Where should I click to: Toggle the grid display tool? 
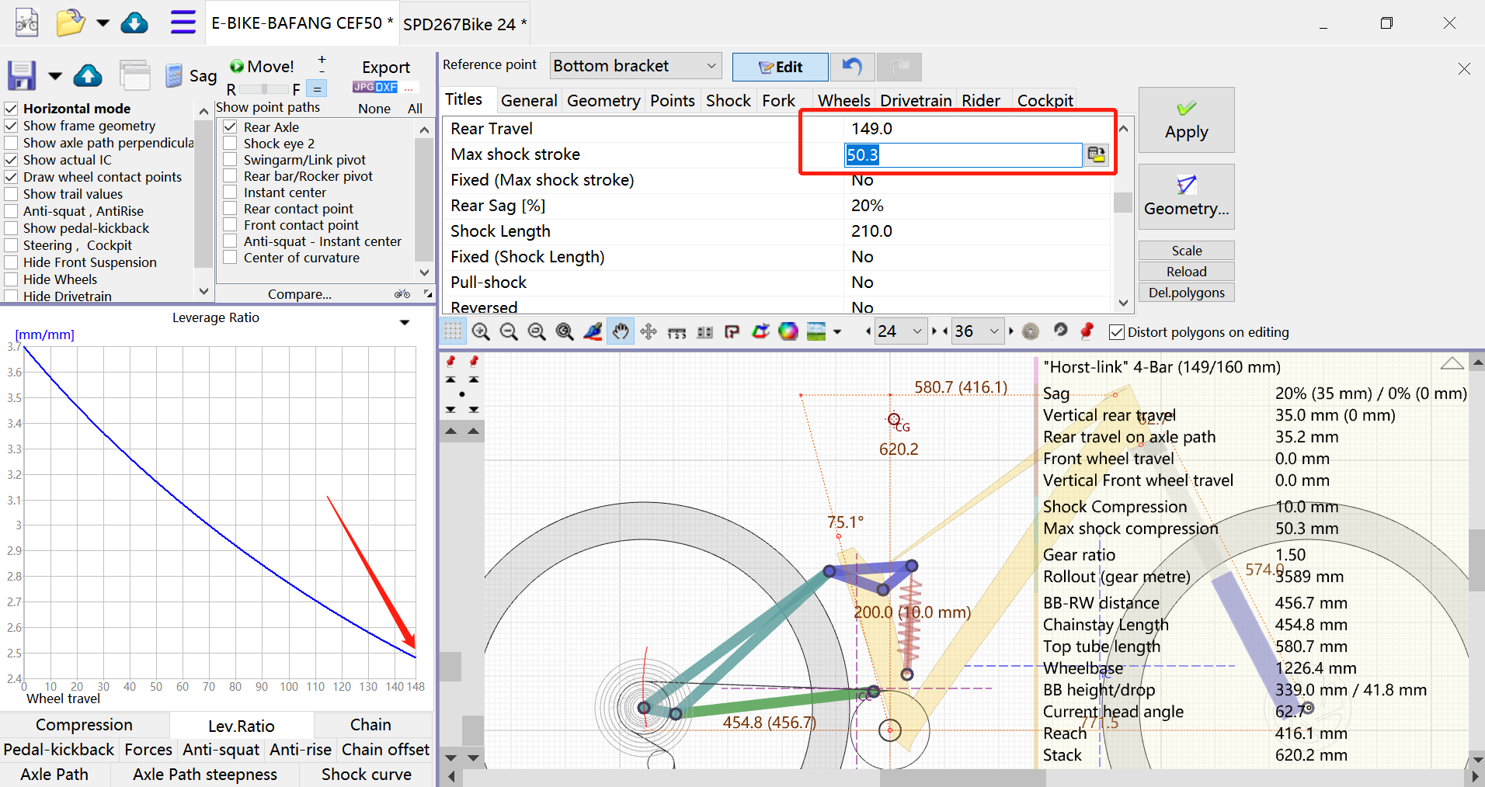pyautogui.click(x=453, y=332)
